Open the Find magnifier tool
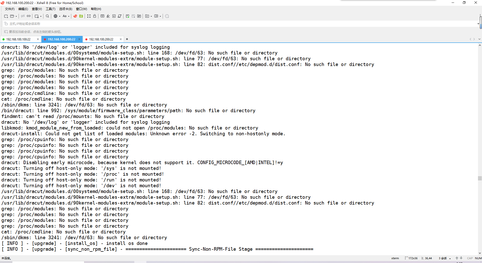The width and height of the screenshot is (482, 263). (47, 16)
